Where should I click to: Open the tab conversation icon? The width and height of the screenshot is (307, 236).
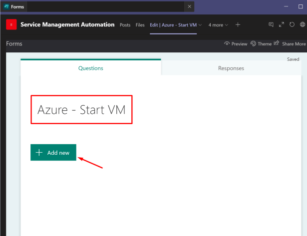271,24
